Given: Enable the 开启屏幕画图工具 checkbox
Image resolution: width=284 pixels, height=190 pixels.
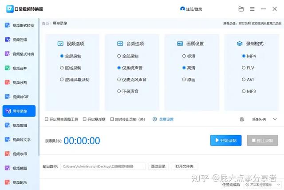Looking at the screenshot, I should [46, 119].
